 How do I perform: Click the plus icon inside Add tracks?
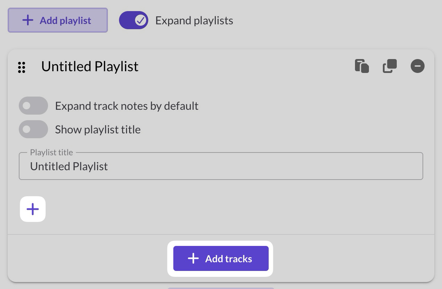coord(193,258)
